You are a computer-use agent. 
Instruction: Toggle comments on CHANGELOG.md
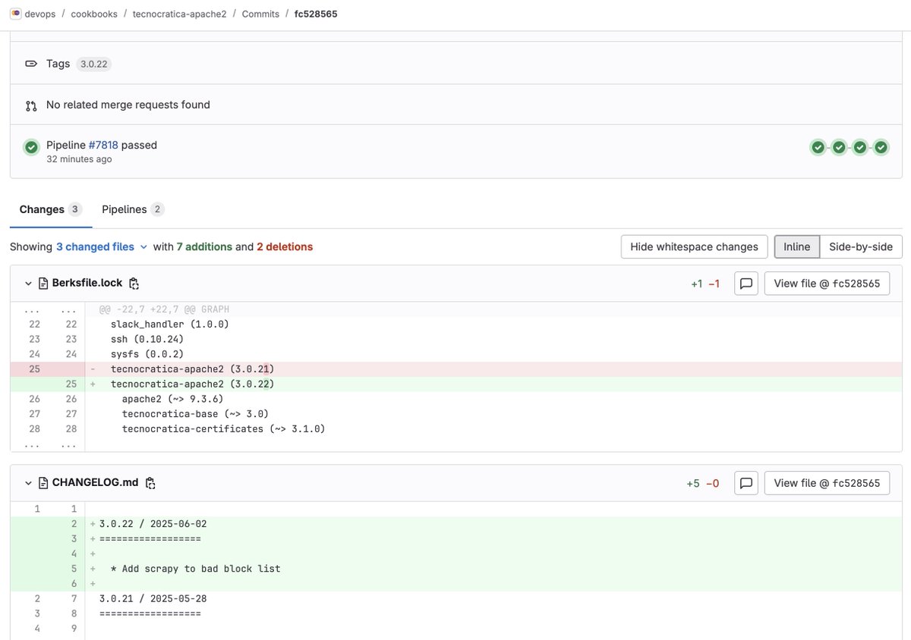(x=746, y=483)
